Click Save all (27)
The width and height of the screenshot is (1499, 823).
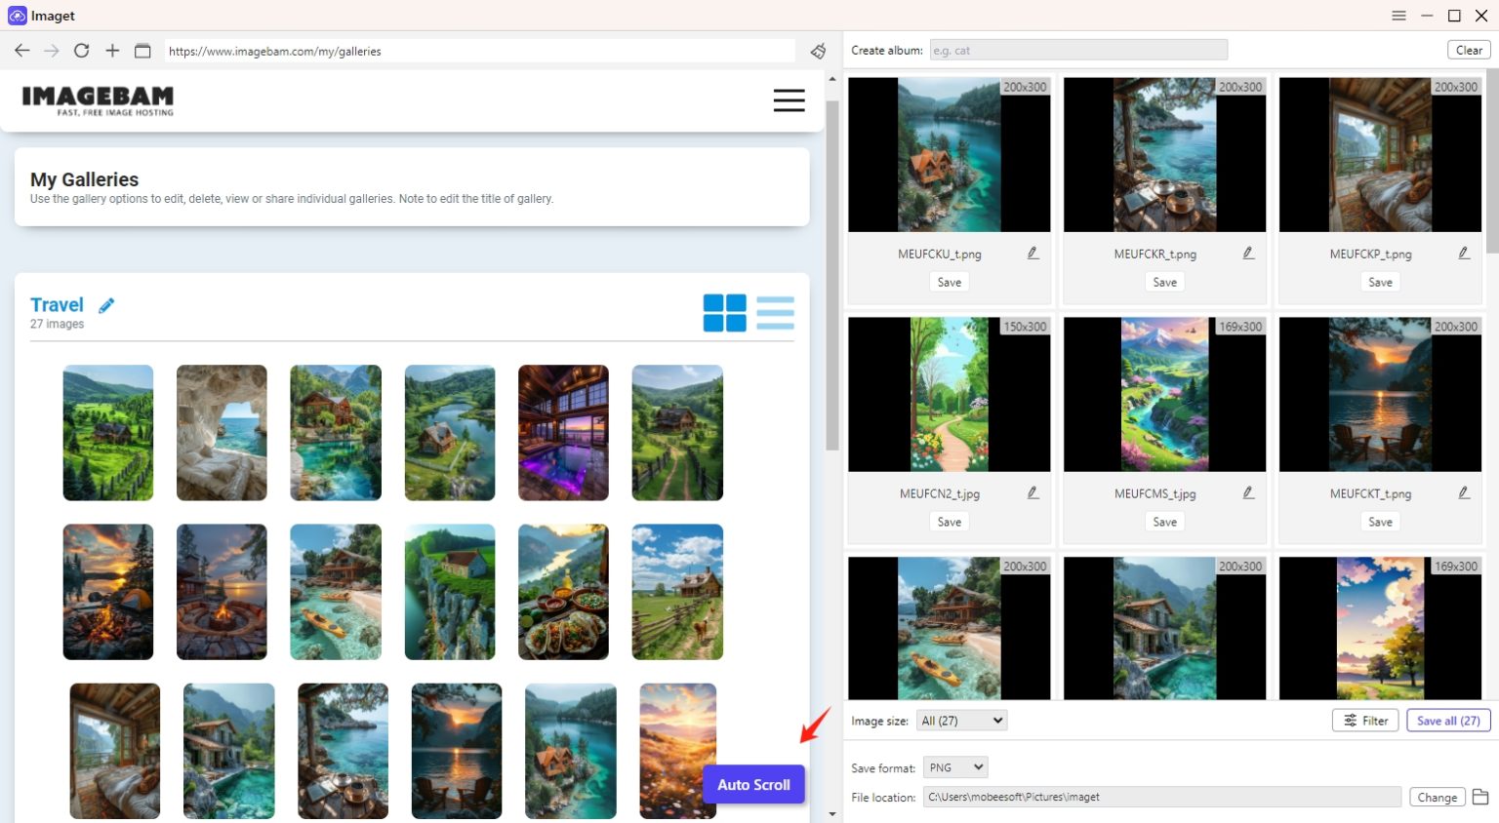click(x=1447, y=720)
